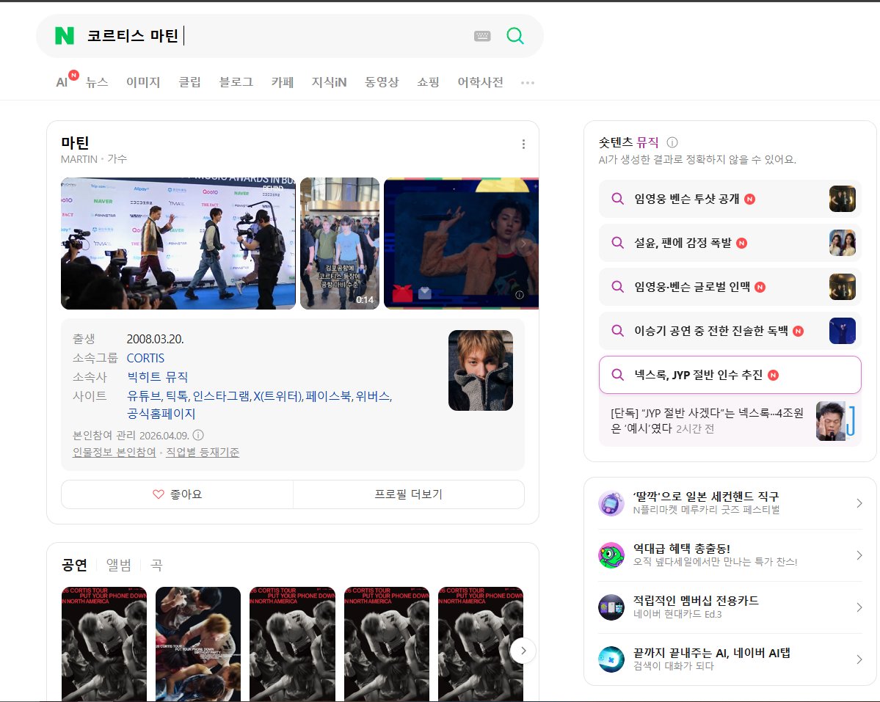Open the colorful birthday party tour poster

(x=198, y=644)
